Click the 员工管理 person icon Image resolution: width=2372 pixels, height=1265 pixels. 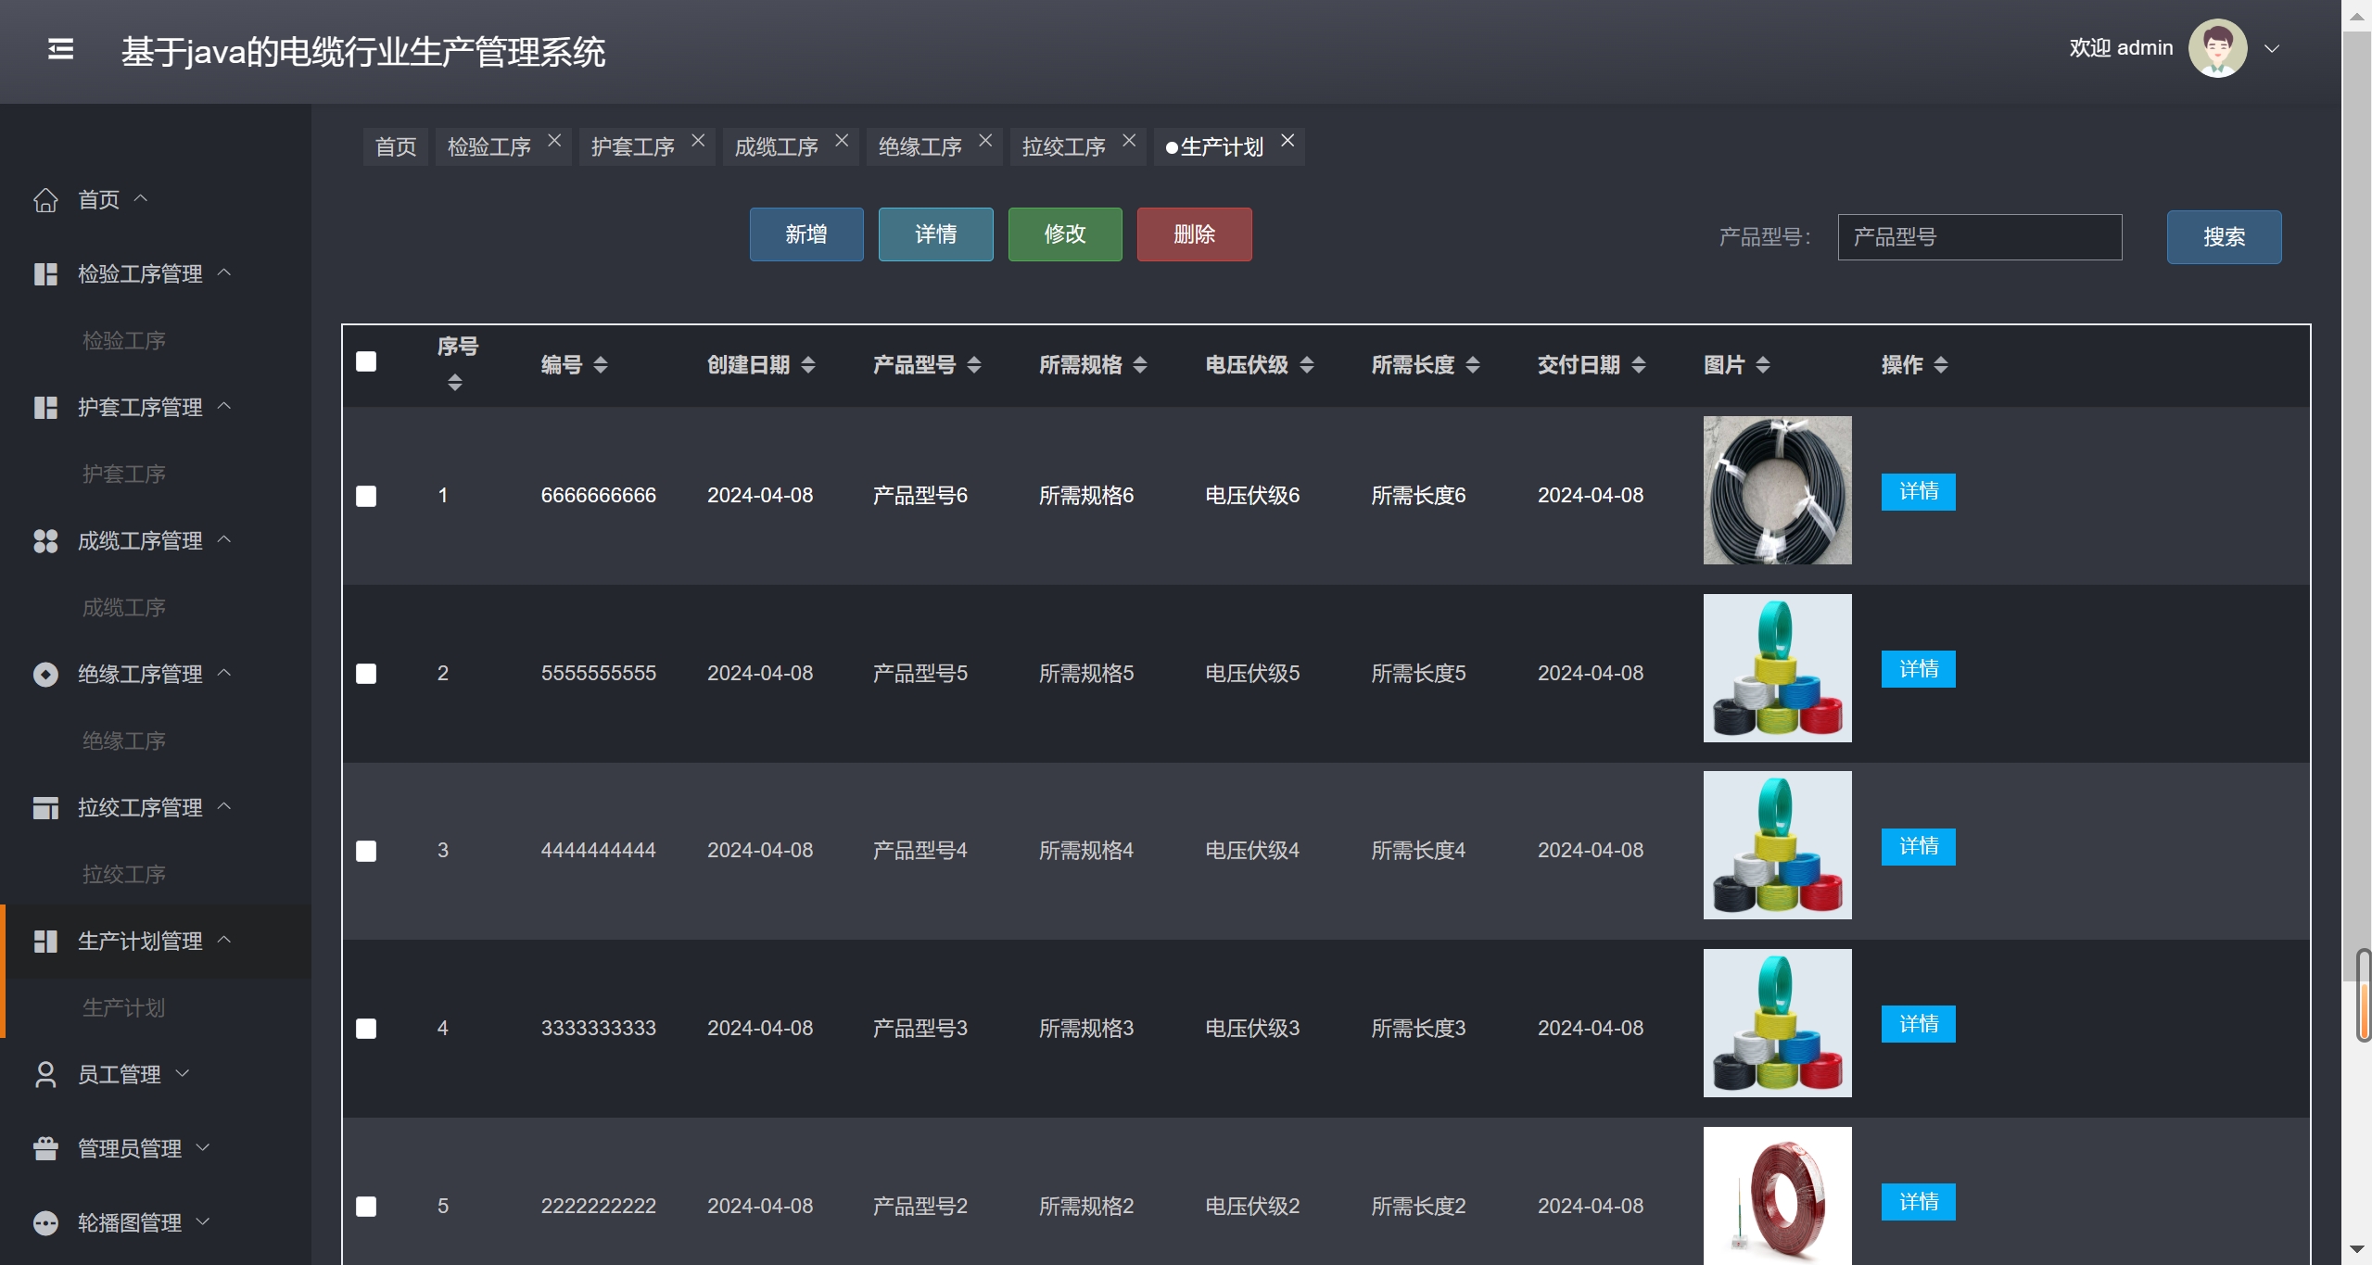tap(45, 1075)
